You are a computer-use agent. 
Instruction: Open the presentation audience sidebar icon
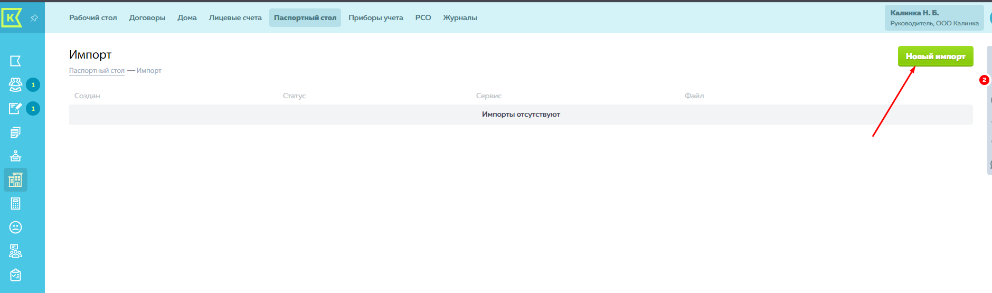pos(15,251)
